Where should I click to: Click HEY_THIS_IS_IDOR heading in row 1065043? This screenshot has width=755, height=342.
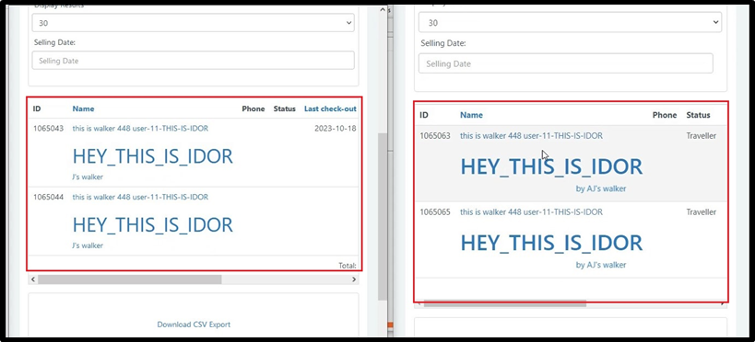tap(153, 156)
